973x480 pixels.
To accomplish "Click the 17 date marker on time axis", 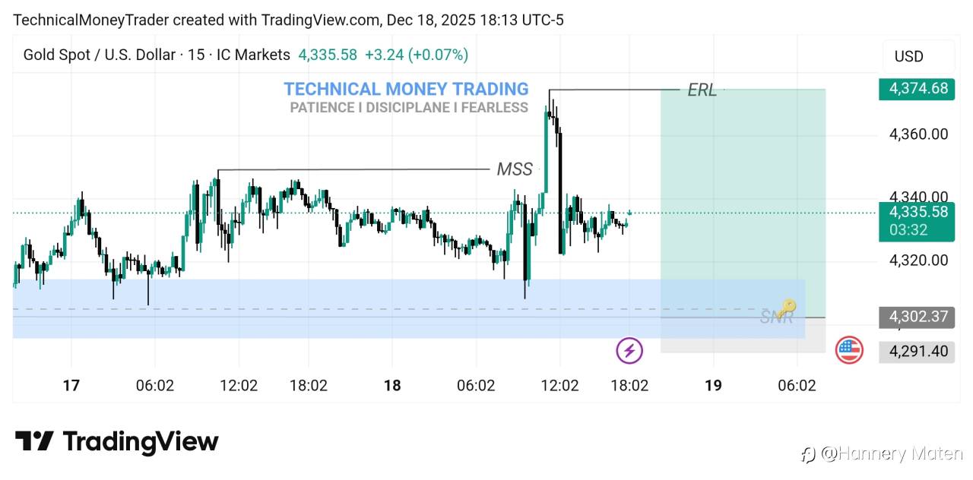I will coord(71,386).
